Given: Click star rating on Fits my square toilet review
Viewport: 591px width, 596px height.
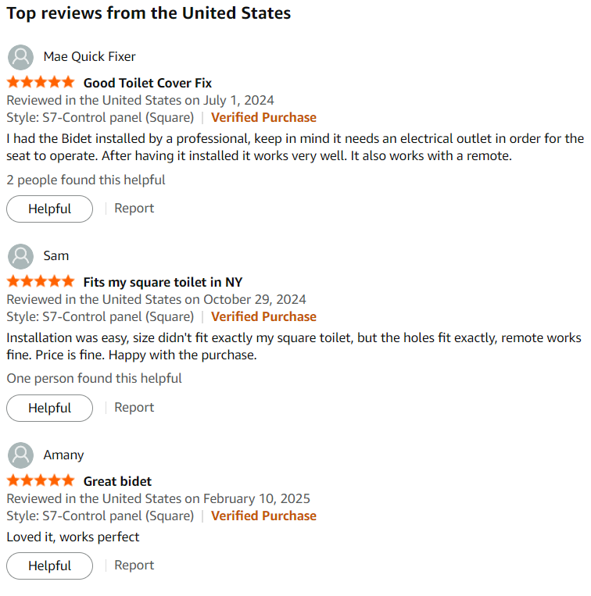Looking at the screenshot, I should [x=41, y=282].
